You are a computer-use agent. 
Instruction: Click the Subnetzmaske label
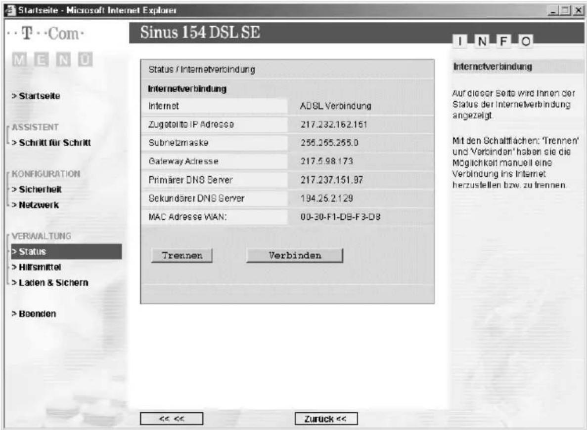[178, 143]
